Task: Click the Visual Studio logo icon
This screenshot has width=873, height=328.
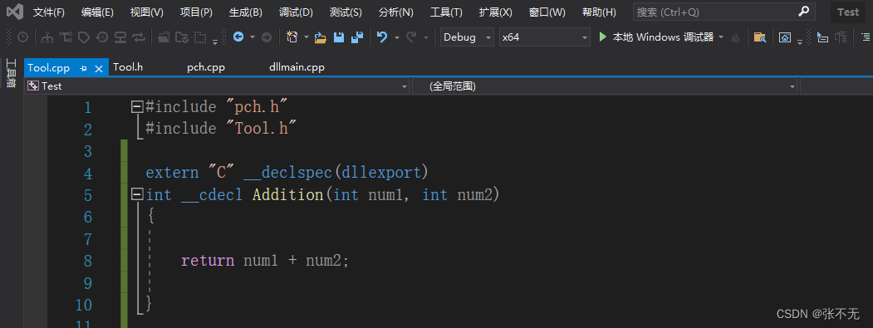Action: 14,12
